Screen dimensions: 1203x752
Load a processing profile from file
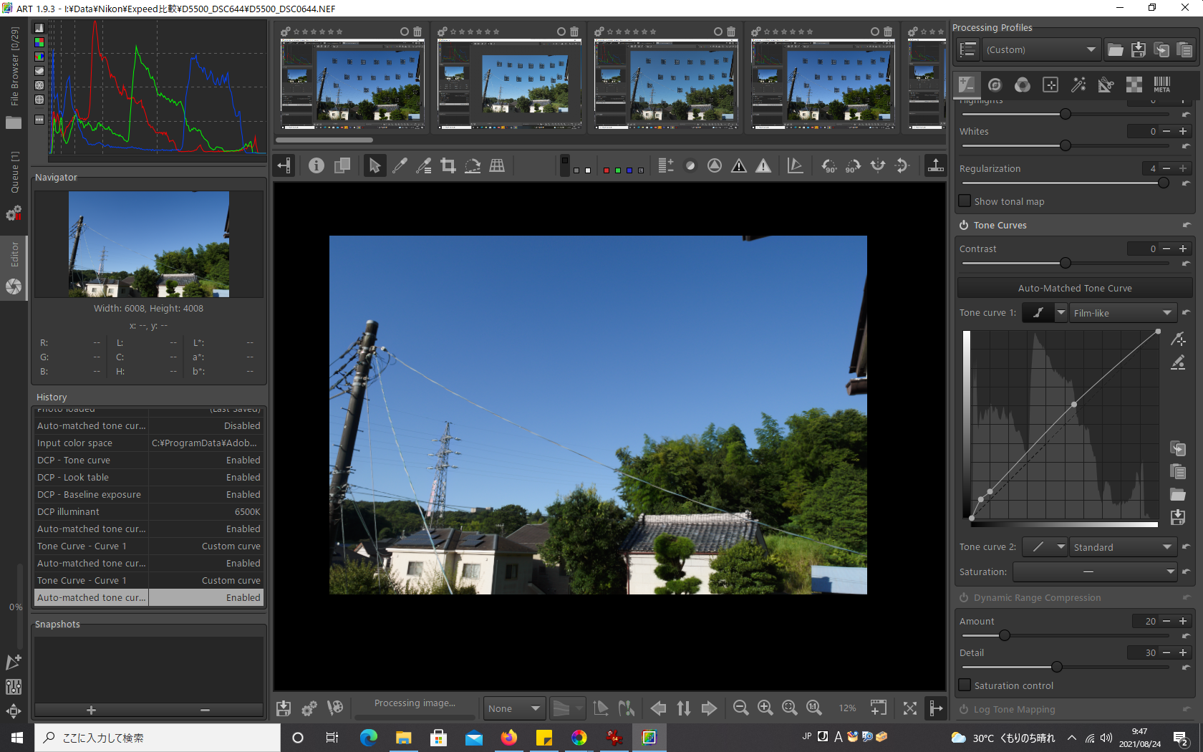coord(1116,49)
